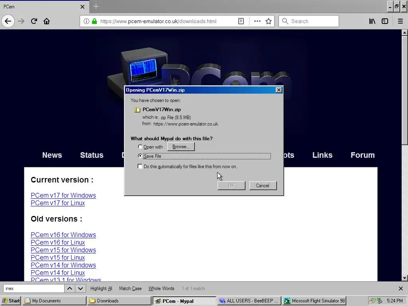Download PCem v14 for Windows
The height and width of the screenshot is (306, 408).
(63, 265)
